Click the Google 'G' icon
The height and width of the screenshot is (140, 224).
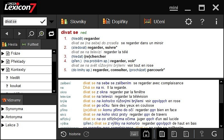(214, 134)
